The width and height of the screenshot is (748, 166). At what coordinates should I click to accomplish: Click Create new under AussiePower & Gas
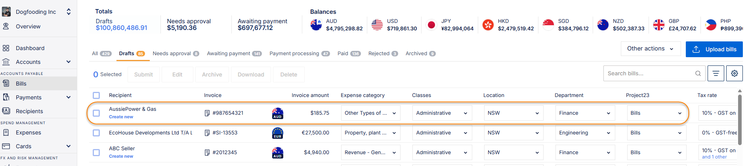tap(121, 117)
